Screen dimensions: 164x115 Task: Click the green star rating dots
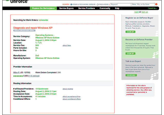pos(18,76)
